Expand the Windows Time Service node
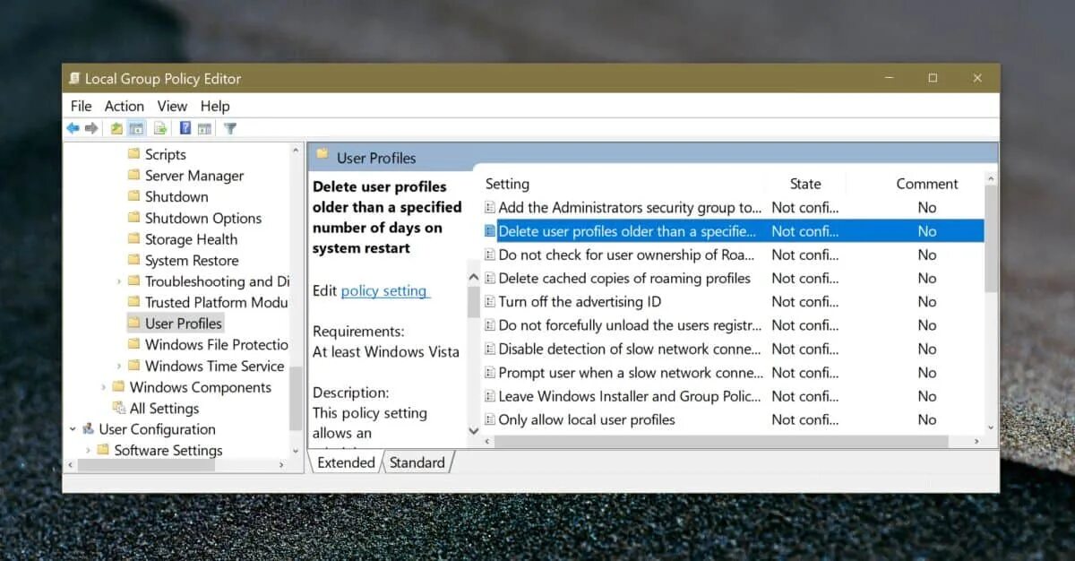The width and height of the screenshot is (1075, 561). point(119,366)
